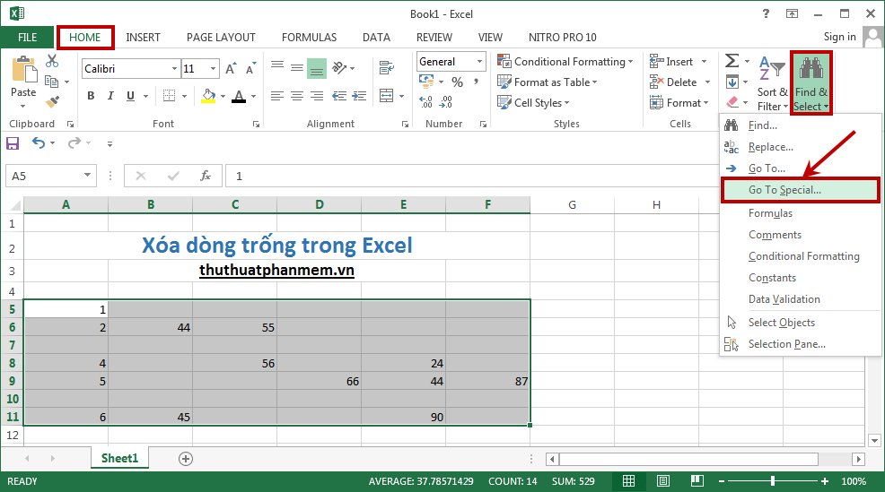Select column G header
Image resolution: width=885 pixels, height=492 pixels.
pyautogui.click(x=572, y=205)
